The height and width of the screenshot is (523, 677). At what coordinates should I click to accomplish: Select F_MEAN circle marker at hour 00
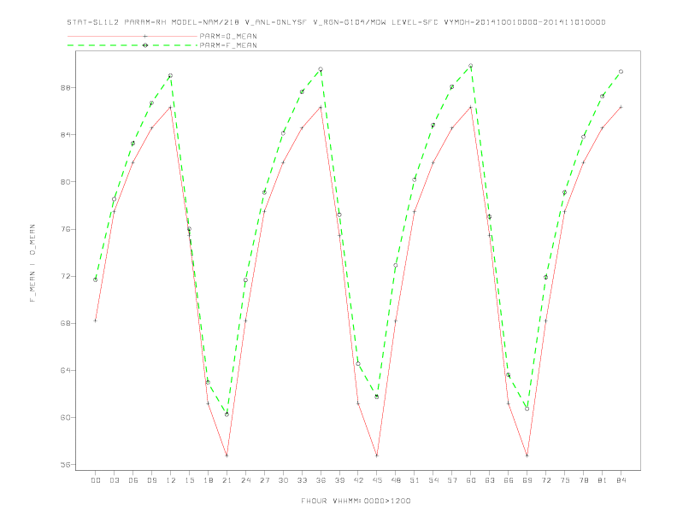point(96,280)
